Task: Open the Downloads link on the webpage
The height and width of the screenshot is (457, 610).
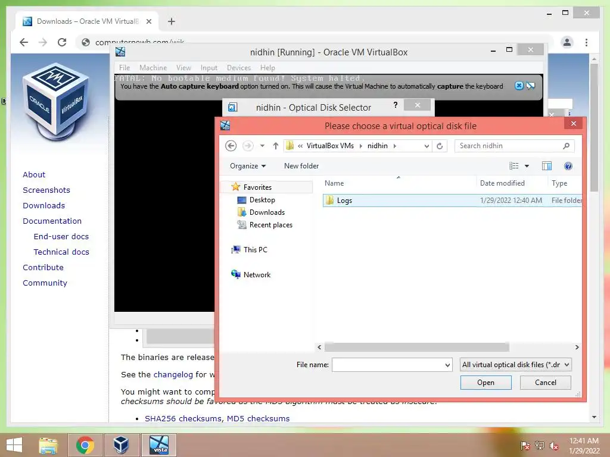Action: pos(43,205)
